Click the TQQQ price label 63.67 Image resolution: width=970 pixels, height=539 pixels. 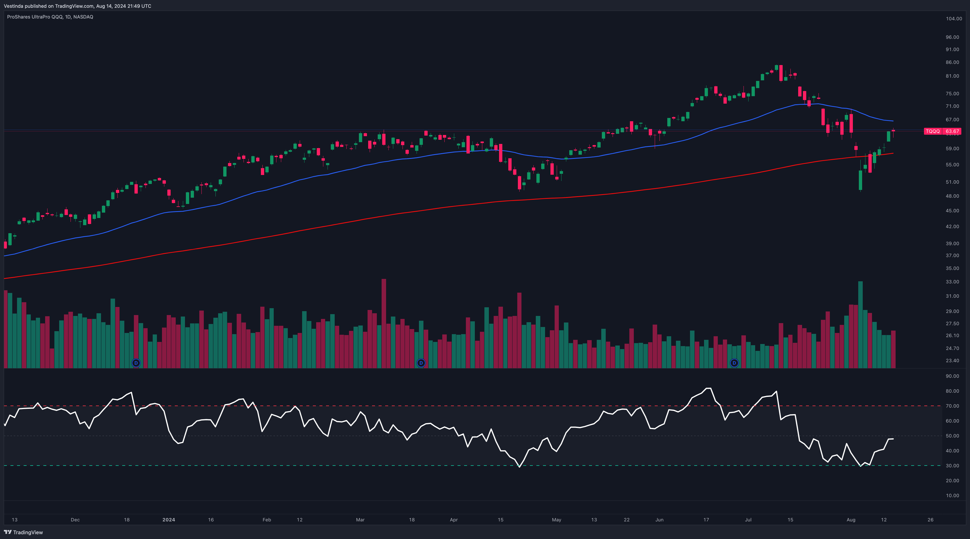pos(943,131)
